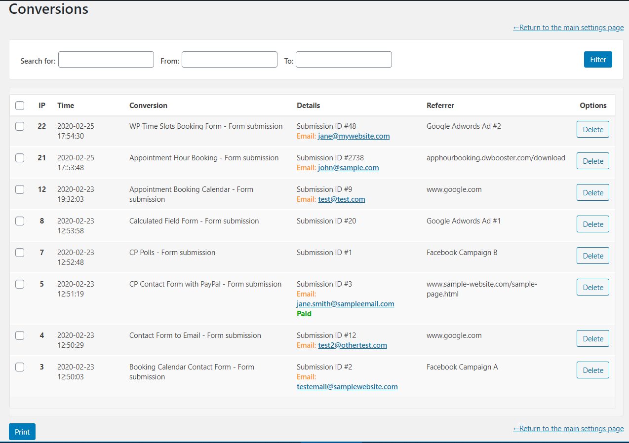This screenshot has width=629, height=443.
Task: Delete the WP Time Slots Booking Form conversion
Action: point(593,129)
